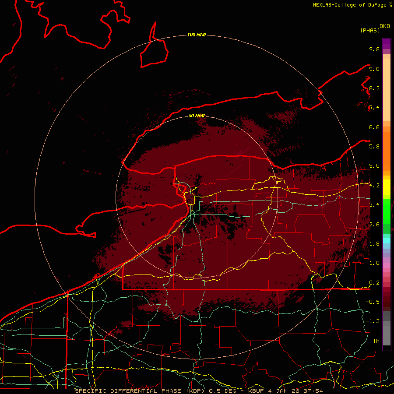Viewport: 394px width, 394px height.
Task: Click the 50 NMI range ring label
Action: click(x=197, y=116)
